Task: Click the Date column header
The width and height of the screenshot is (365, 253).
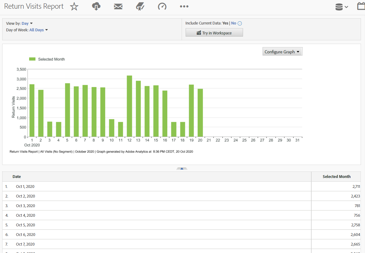Action: [x=16, y=177]
